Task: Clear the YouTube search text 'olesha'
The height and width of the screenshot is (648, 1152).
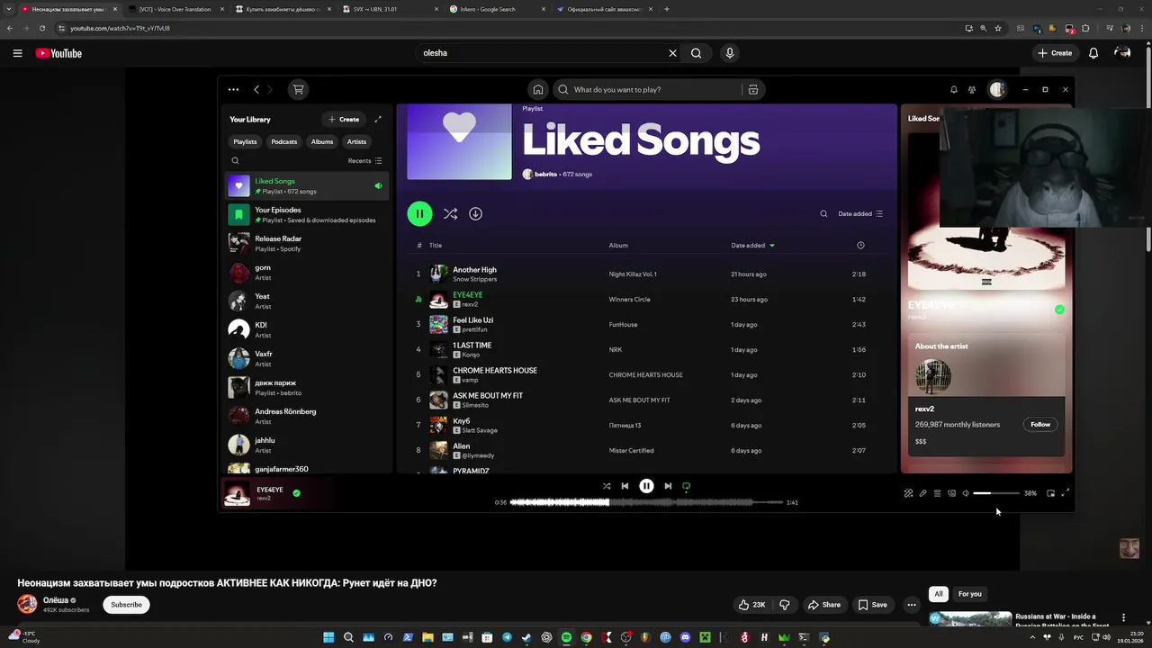Action: coord(672,53)
